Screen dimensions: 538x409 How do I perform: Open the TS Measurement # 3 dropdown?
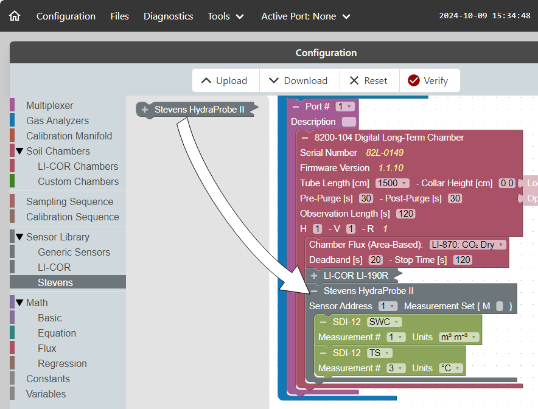396,368
